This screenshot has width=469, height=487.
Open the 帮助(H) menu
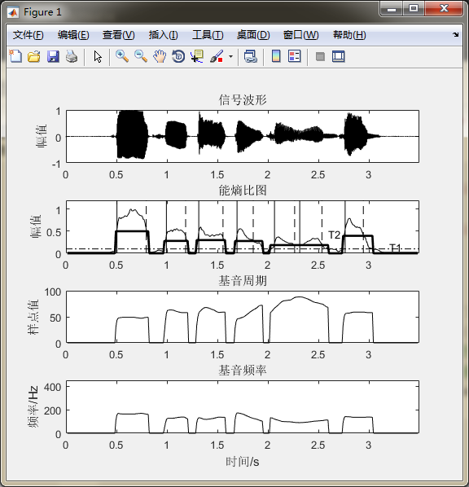349,35
